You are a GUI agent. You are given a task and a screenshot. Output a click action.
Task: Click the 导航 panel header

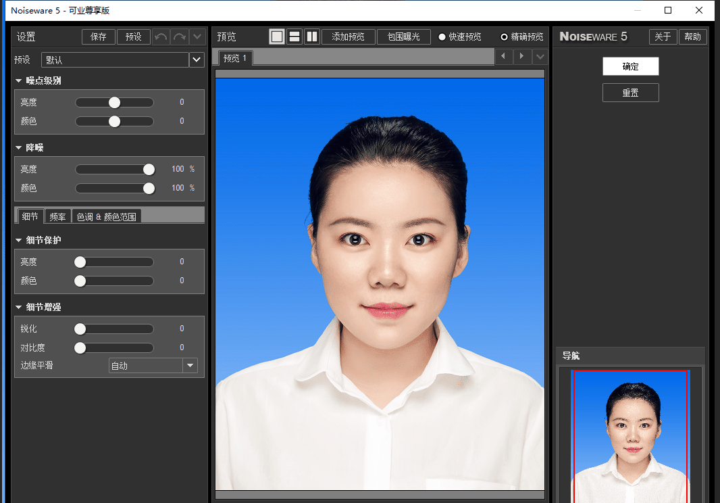click(630, 356)
